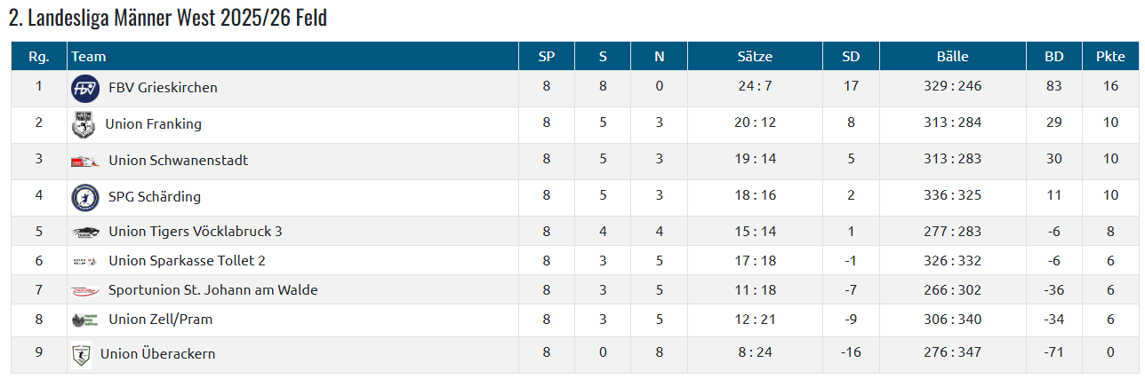This screenshot has width=1145, height=379.
Task: Click the FBV Grieskirchen team logo
Action: 85,88
